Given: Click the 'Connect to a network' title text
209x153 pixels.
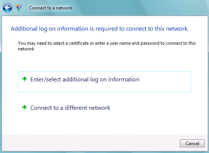Looking at the screenshot, I should [x=51, y=8].
